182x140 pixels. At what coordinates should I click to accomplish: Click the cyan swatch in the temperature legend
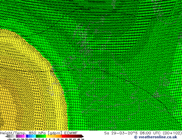click(x=35, y=136)
